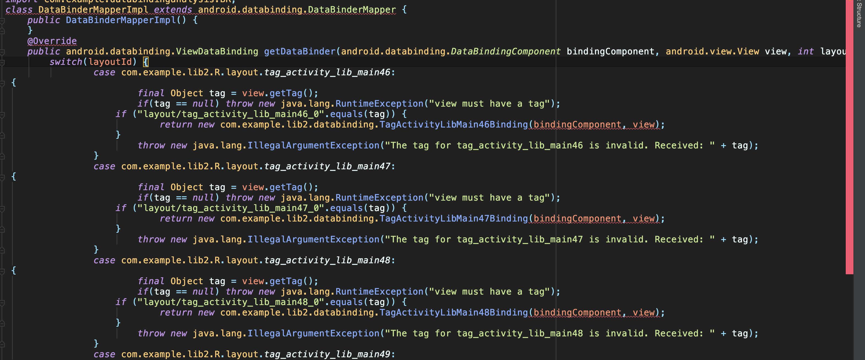
Task: Click the TagActivityLibMain48Binding class reference
Action: point(454,312)
